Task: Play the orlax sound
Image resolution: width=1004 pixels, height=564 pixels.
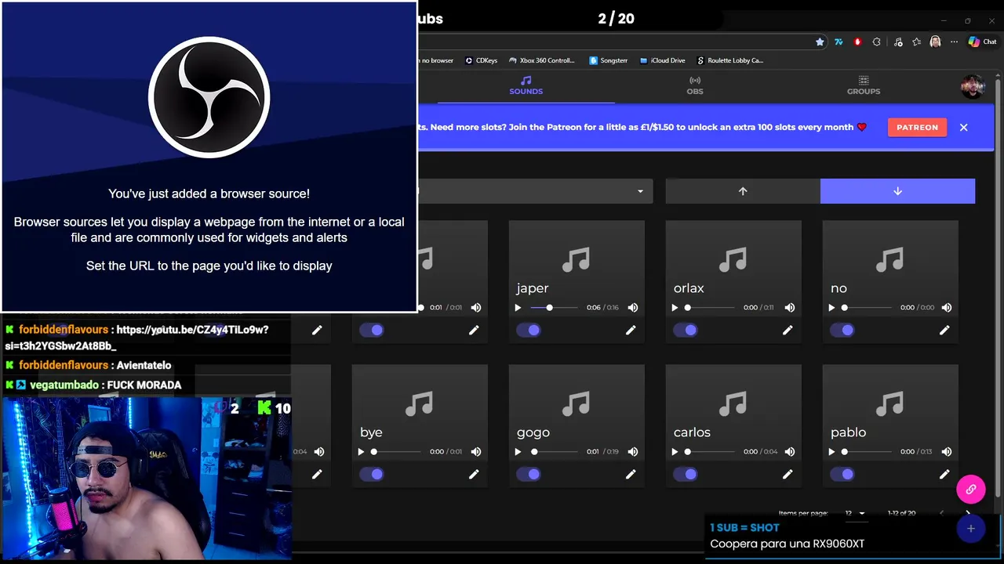Action: [675, 308]
